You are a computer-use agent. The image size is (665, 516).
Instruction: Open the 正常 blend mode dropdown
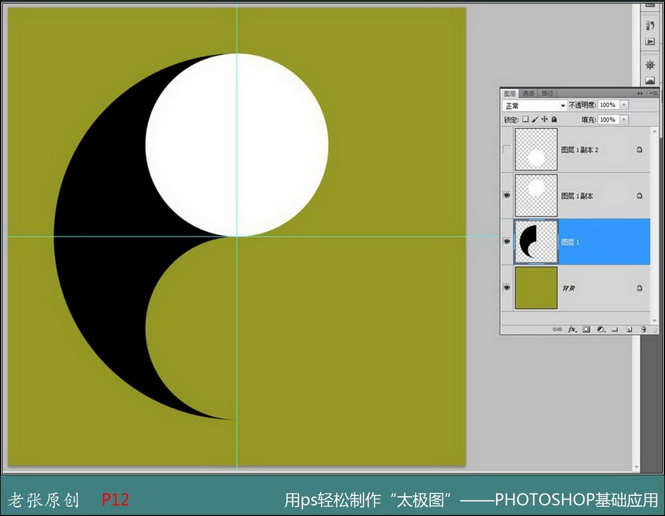point(535,105)
